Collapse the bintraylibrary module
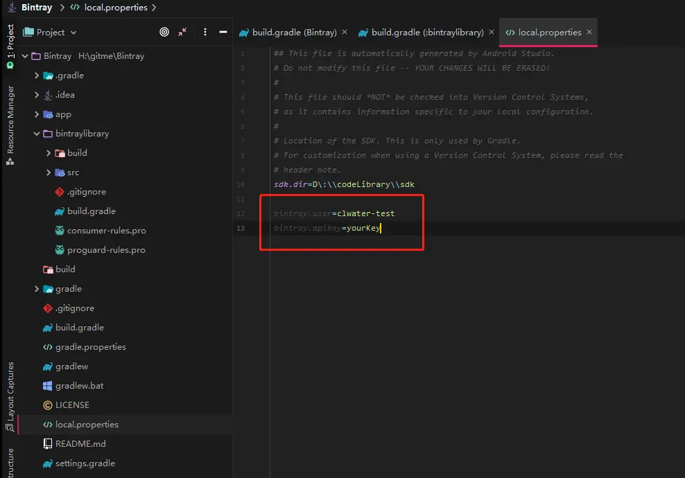Viewport: 685px width, 478px height. click(x=37, y=134)
